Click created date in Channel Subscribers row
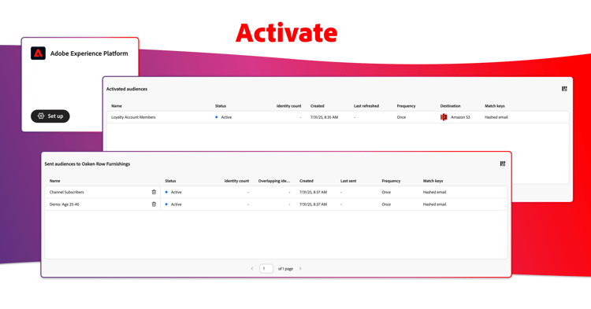 [313, 192]
